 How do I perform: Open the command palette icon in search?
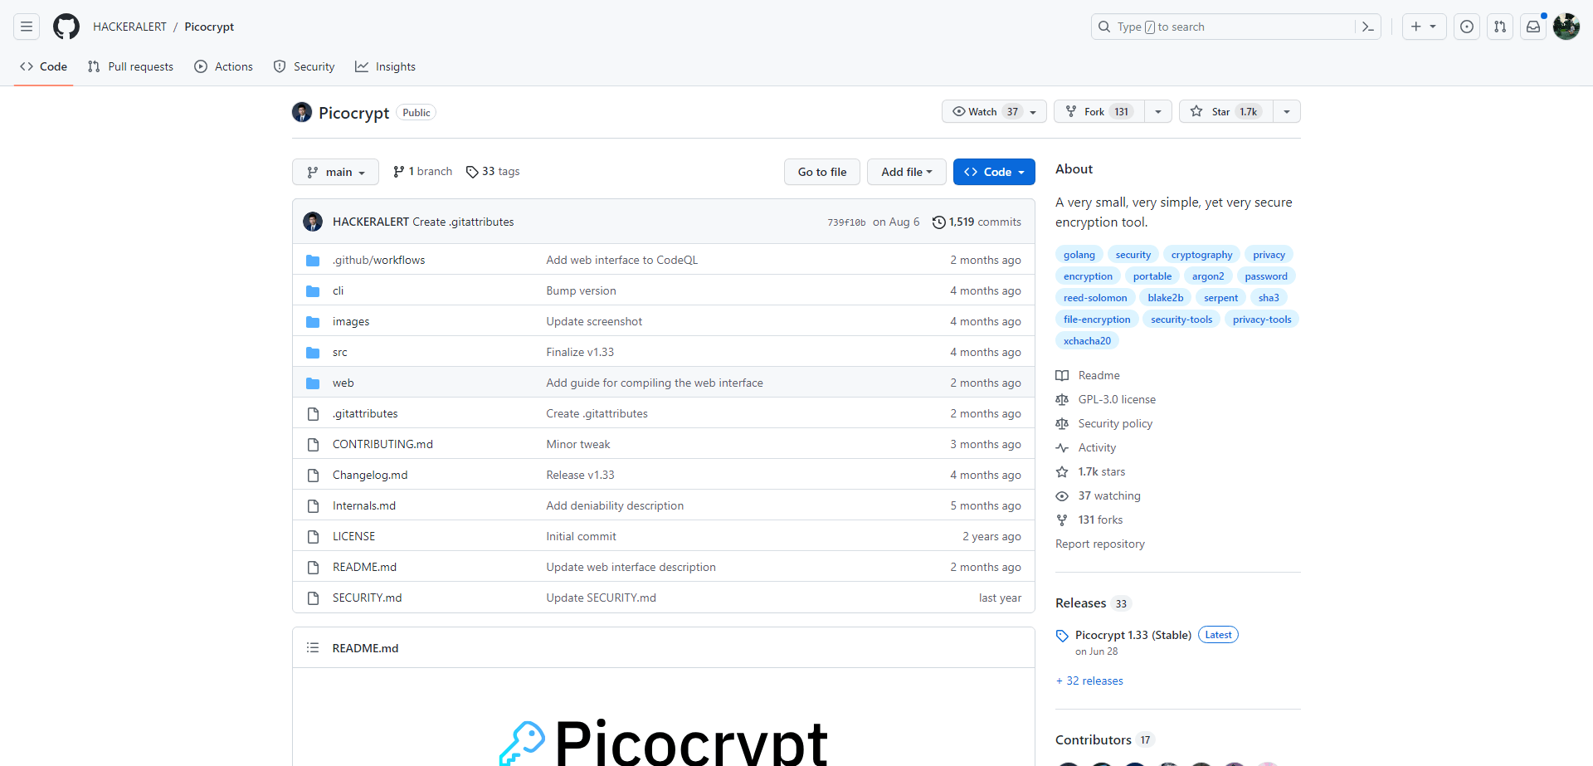(x=1368, y=27)
